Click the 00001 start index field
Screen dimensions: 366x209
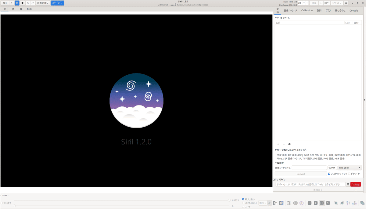pos(332,168)
